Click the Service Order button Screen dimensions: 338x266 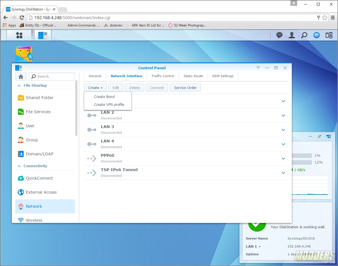click(x=185, y=88)
